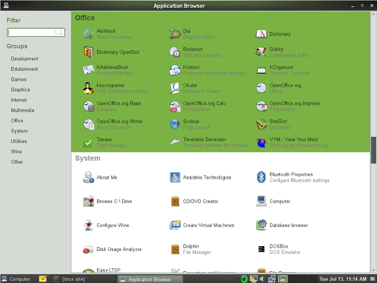Click the volume speaker tray icon
377x283 pixels.
[262, 279]
